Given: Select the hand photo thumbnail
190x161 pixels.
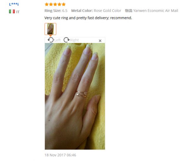Looking at the screenshot, I should point(50,29).
